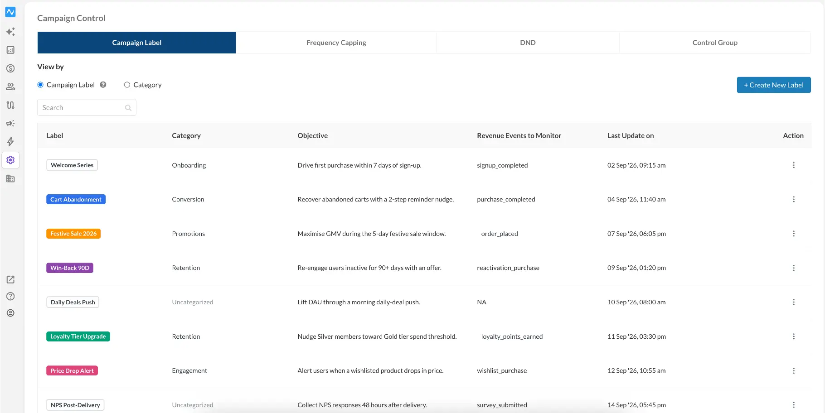Click the search magnifier icon
This screenshot has height=413, width=825.
pos(128,108)
